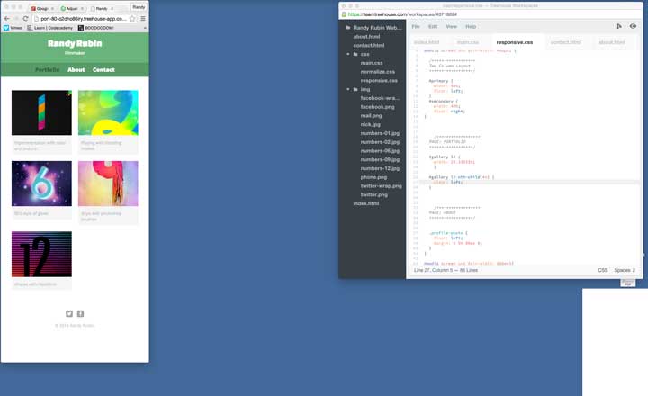Click the Chrome reload button

[25, 18]
